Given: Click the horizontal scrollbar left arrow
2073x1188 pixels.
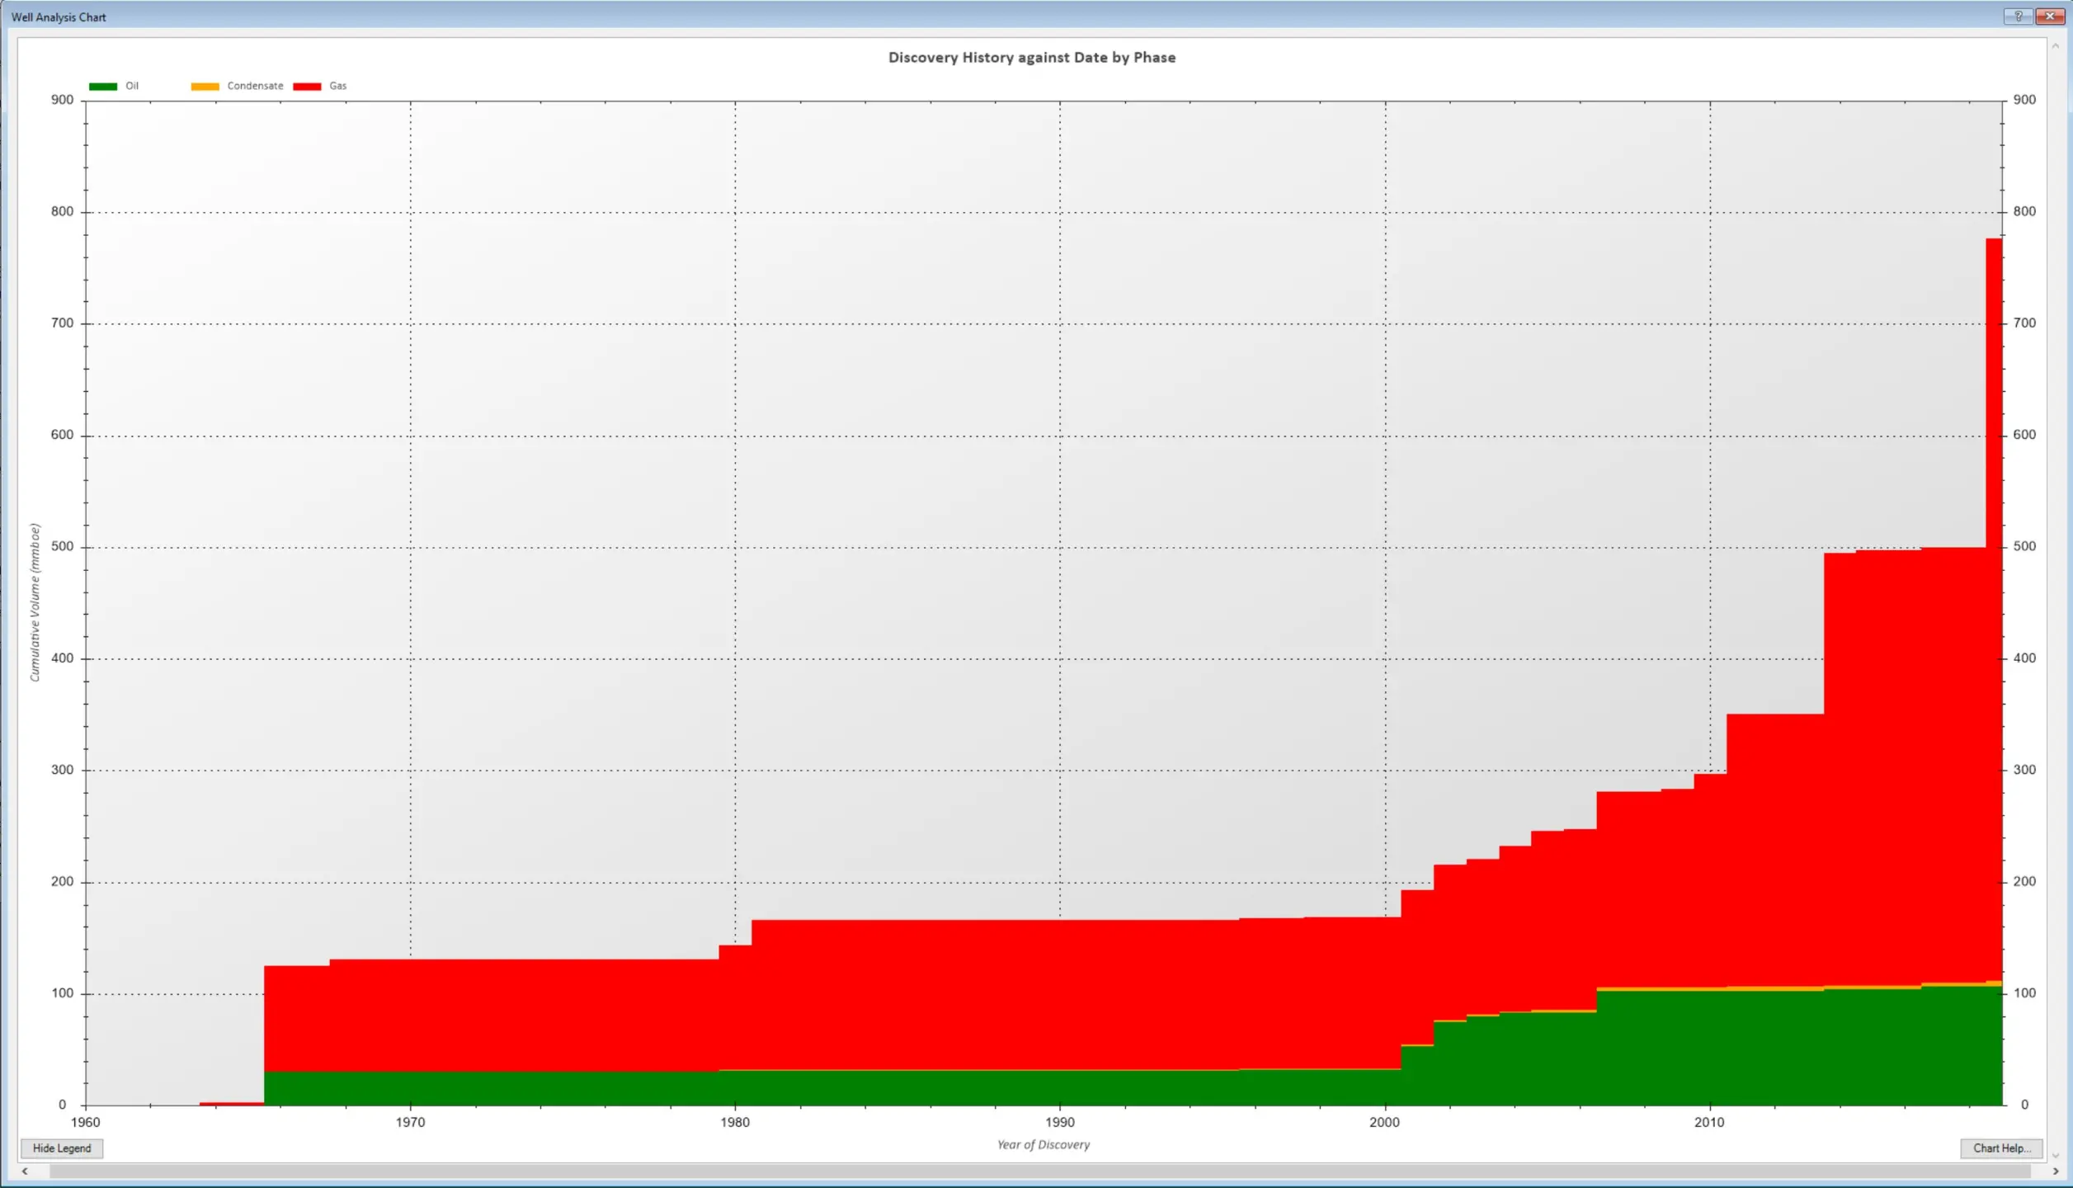Looking at the screenshot, I should [x=25, y=1171].
